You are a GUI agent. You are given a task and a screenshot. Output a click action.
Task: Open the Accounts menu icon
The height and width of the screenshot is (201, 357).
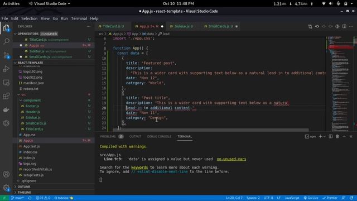coord(6,174)
